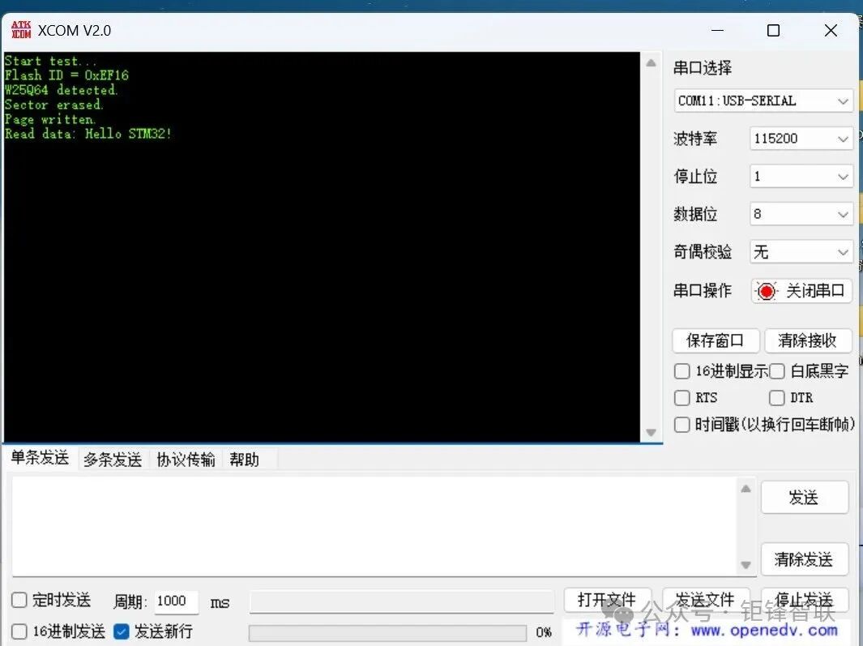Viewport: 863px width, 646px height.
Task: Open the 115200 baud rate dropdown
Action: click(801, 139)
